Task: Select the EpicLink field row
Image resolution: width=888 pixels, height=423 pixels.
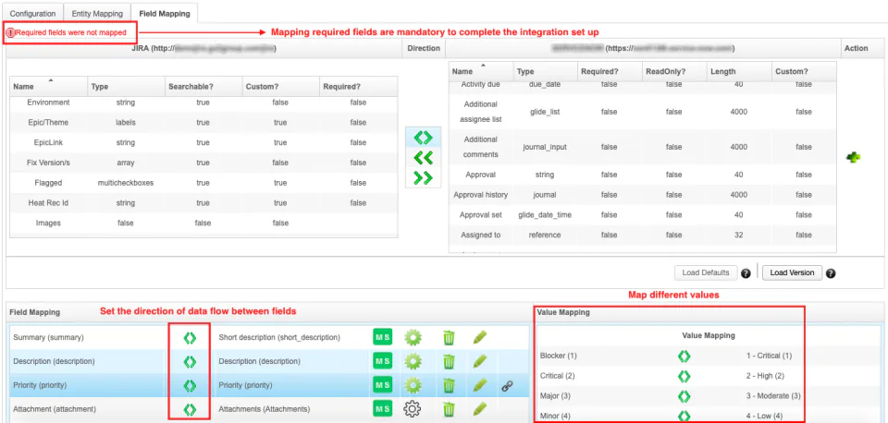Action: click(203, 142)
